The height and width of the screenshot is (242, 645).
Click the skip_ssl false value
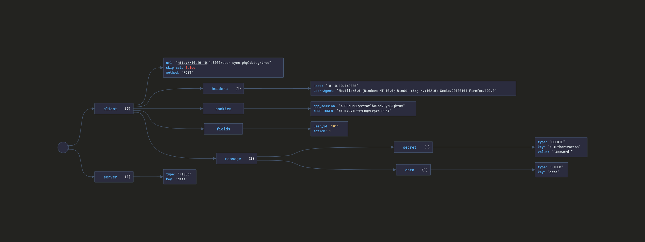point(190,68)
